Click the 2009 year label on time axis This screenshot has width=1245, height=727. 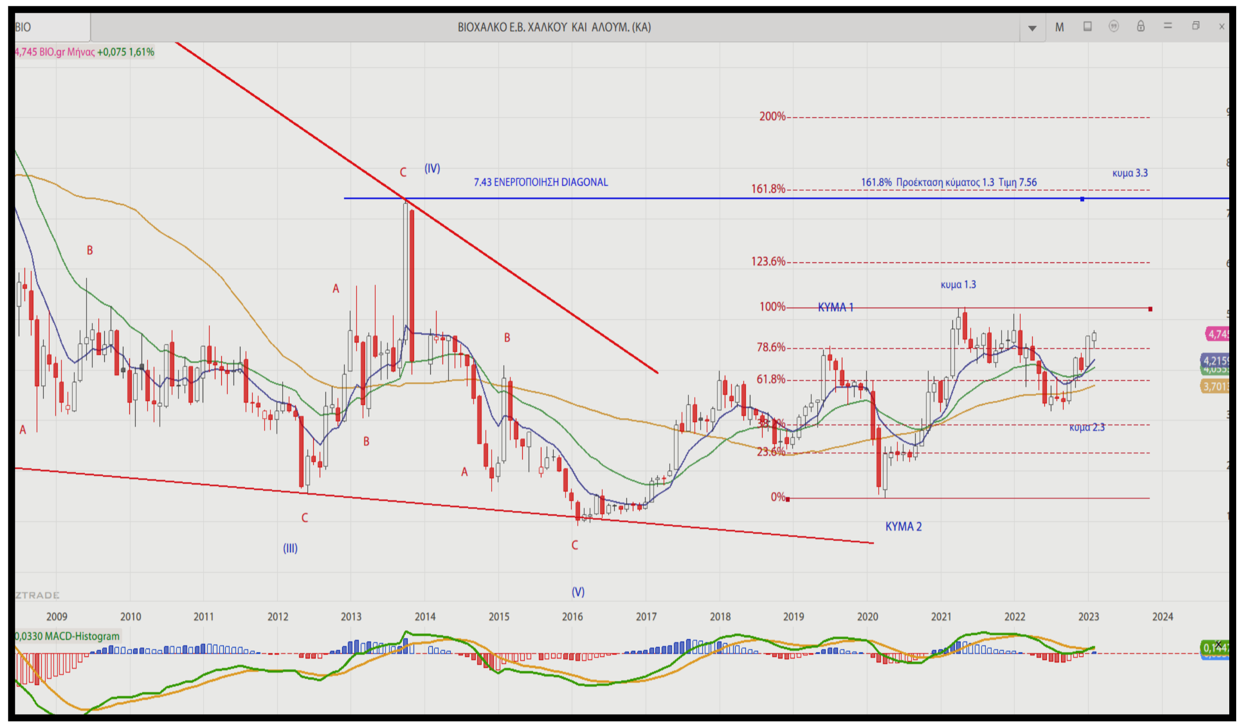[x=57, y=616]
